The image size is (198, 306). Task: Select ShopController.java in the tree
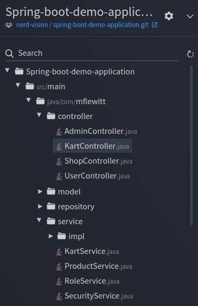click(94, 161)
